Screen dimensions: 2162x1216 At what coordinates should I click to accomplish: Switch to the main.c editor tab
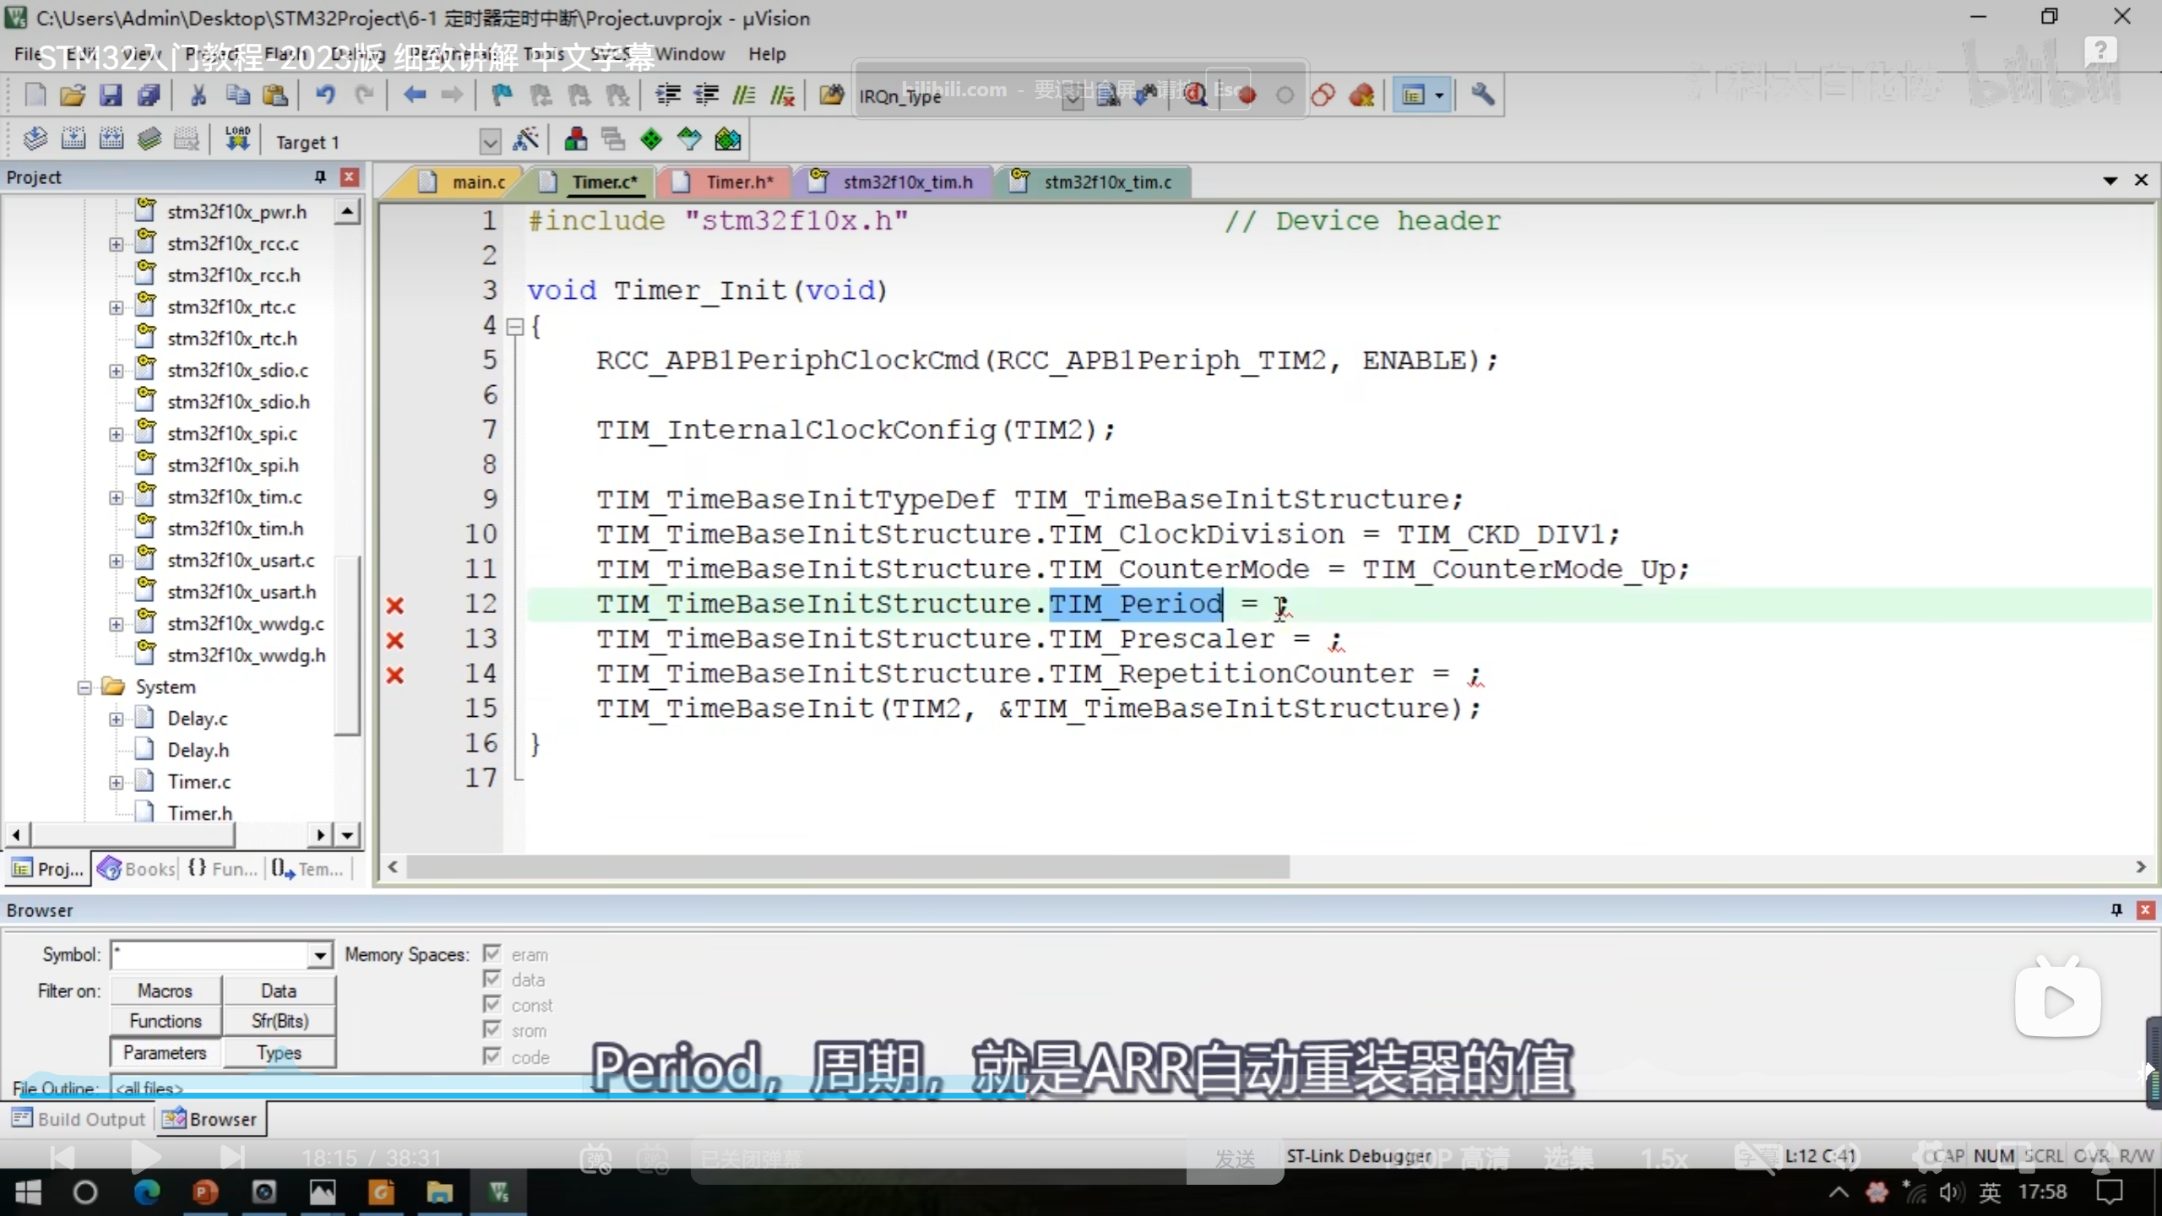(x=477, y=182)
